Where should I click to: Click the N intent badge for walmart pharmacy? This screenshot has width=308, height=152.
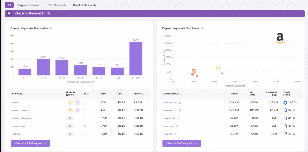pyautogui.click(x=70, y=118)
